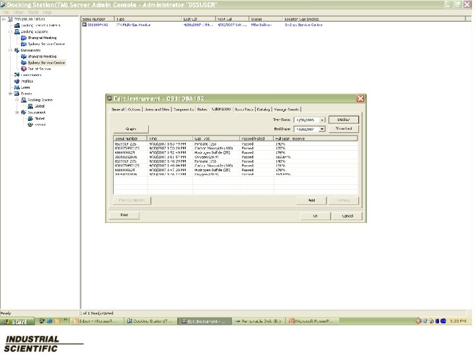
Task: Switch to Removable Disk (E:) taskbar button
Action: click(258, 321)
